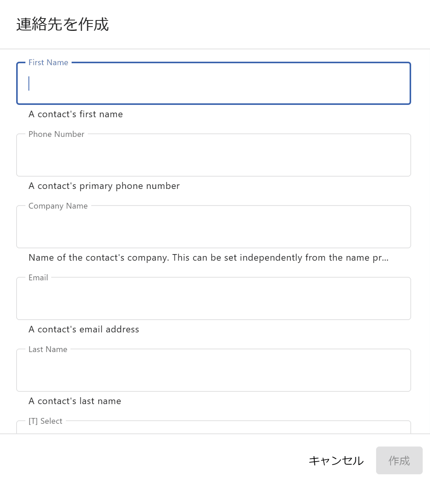Image resolution: width=430 pixels, height=482 pixels.
Task: Click the "A contact's email address" hint
Action: [x=84, y=329]
